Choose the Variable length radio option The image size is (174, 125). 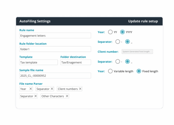110,71
